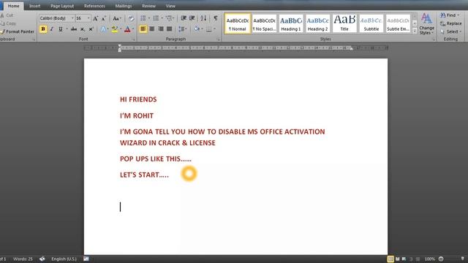Center the text
Image resolution: width=468 pixels, height=263 pixels.
click(x=152, y=29)
